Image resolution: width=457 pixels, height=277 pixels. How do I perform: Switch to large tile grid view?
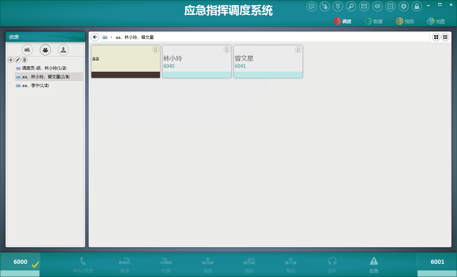[x=436, y=37]
